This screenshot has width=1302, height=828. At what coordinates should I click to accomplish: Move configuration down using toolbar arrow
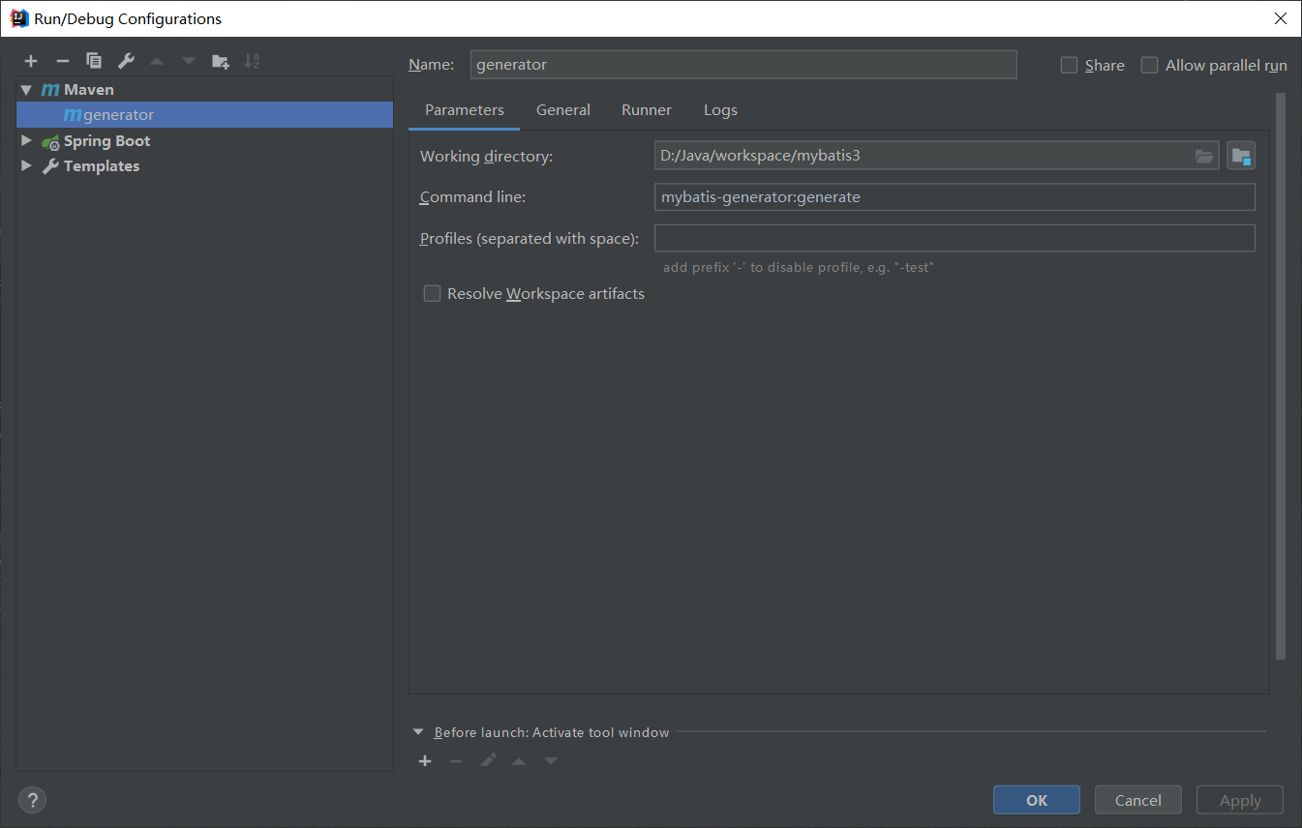(x=189, y=61)
